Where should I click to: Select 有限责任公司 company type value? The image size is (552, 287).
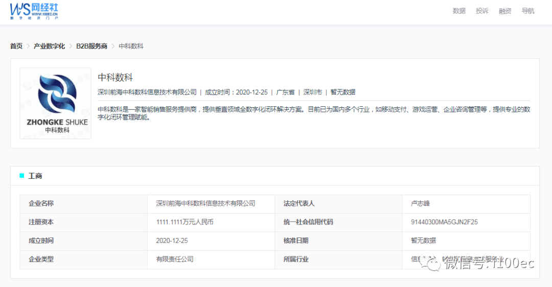211,259
